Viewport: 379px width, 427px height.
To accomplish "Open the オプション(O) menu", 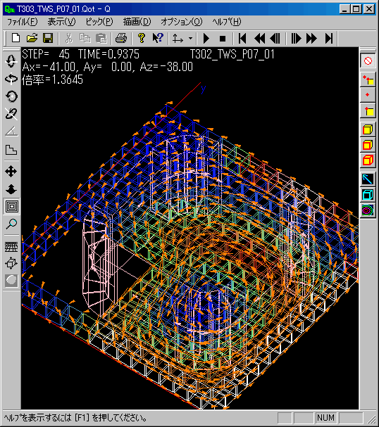I will [182, 22].
